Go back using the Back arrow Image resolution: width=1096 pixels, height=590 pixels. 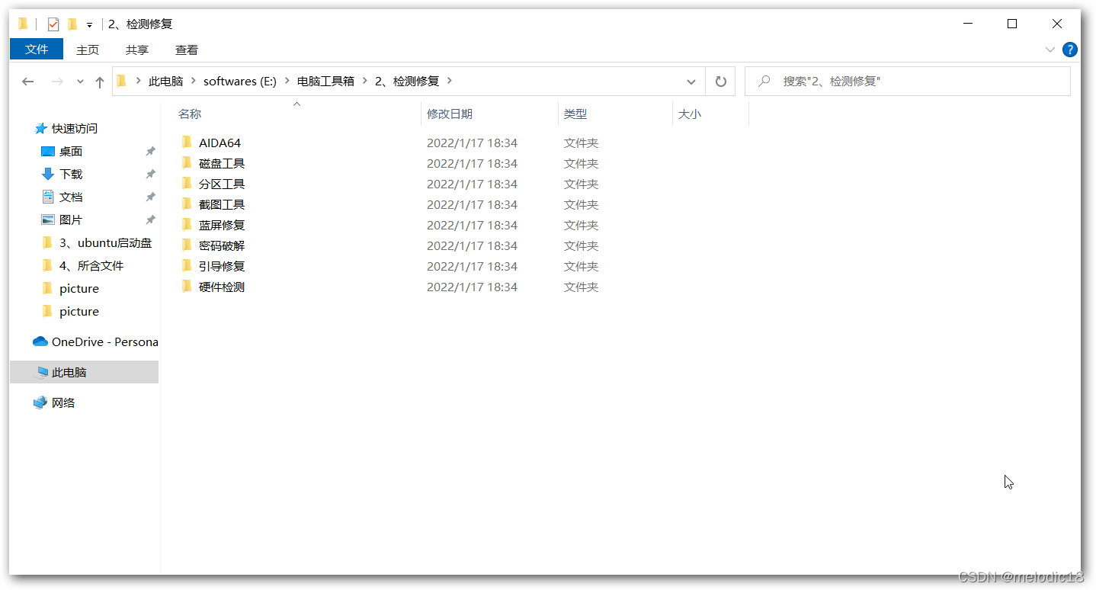(x=28, y=82)
